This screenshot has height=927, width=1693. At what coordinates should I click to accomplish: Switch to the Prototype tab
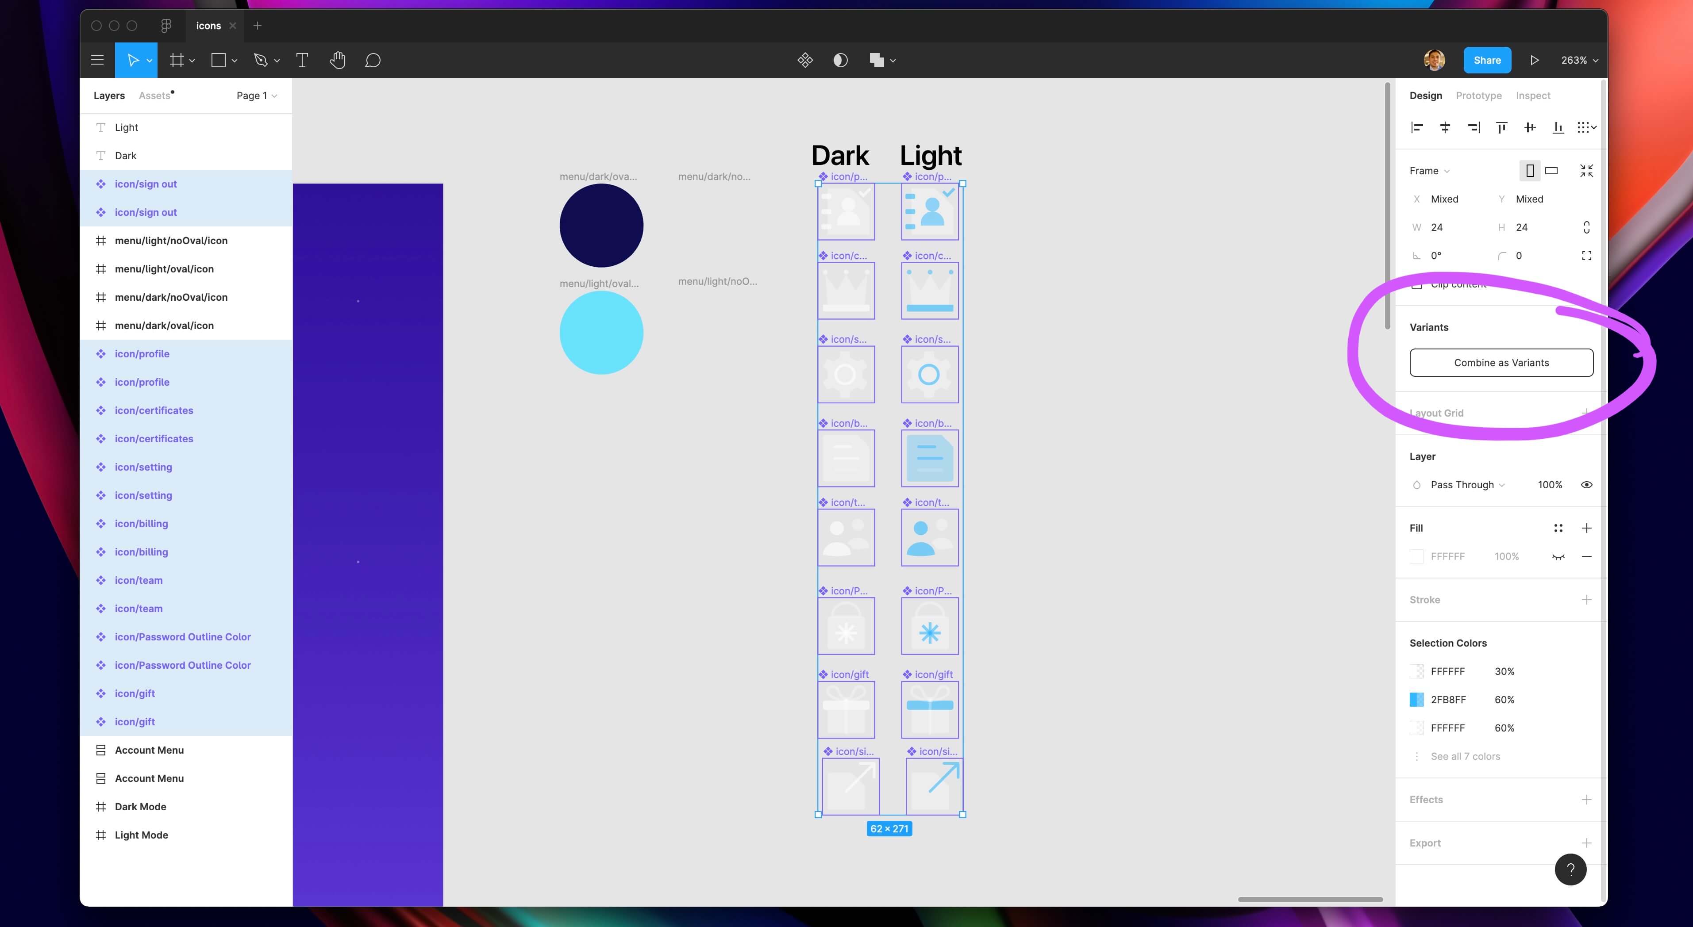click(1478, 95)
